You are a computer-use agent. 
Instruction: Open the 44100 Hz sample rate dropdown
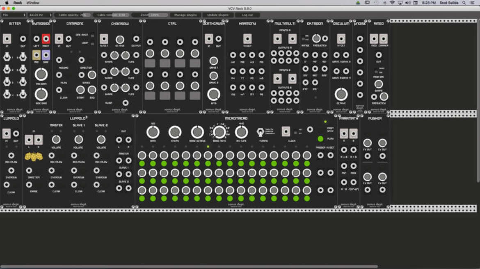coord(40,15)
